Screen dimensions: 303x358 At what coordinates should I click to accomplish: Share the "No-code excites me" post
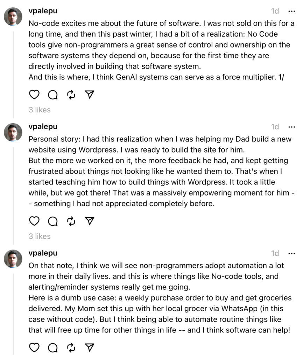[90, 94]
